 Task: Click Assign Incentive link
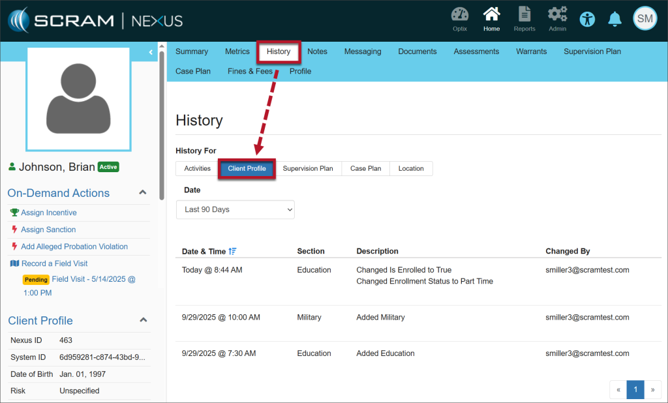pyautogui.click(x=48, y=213)
